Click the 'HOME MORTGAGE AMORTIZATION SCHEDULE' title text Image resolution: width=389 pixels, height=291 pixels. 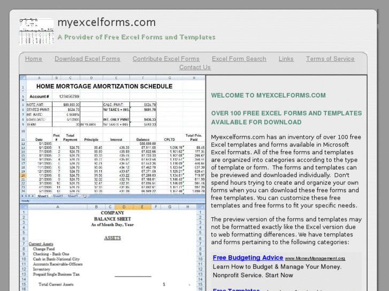(x=104, y=86)
